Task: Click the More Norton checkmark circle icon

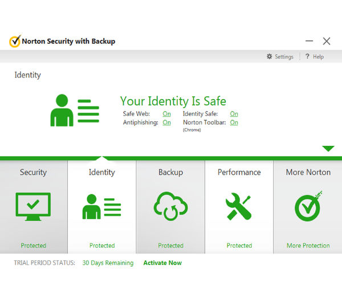Action: pyautogui.click(x=308, y=206)
